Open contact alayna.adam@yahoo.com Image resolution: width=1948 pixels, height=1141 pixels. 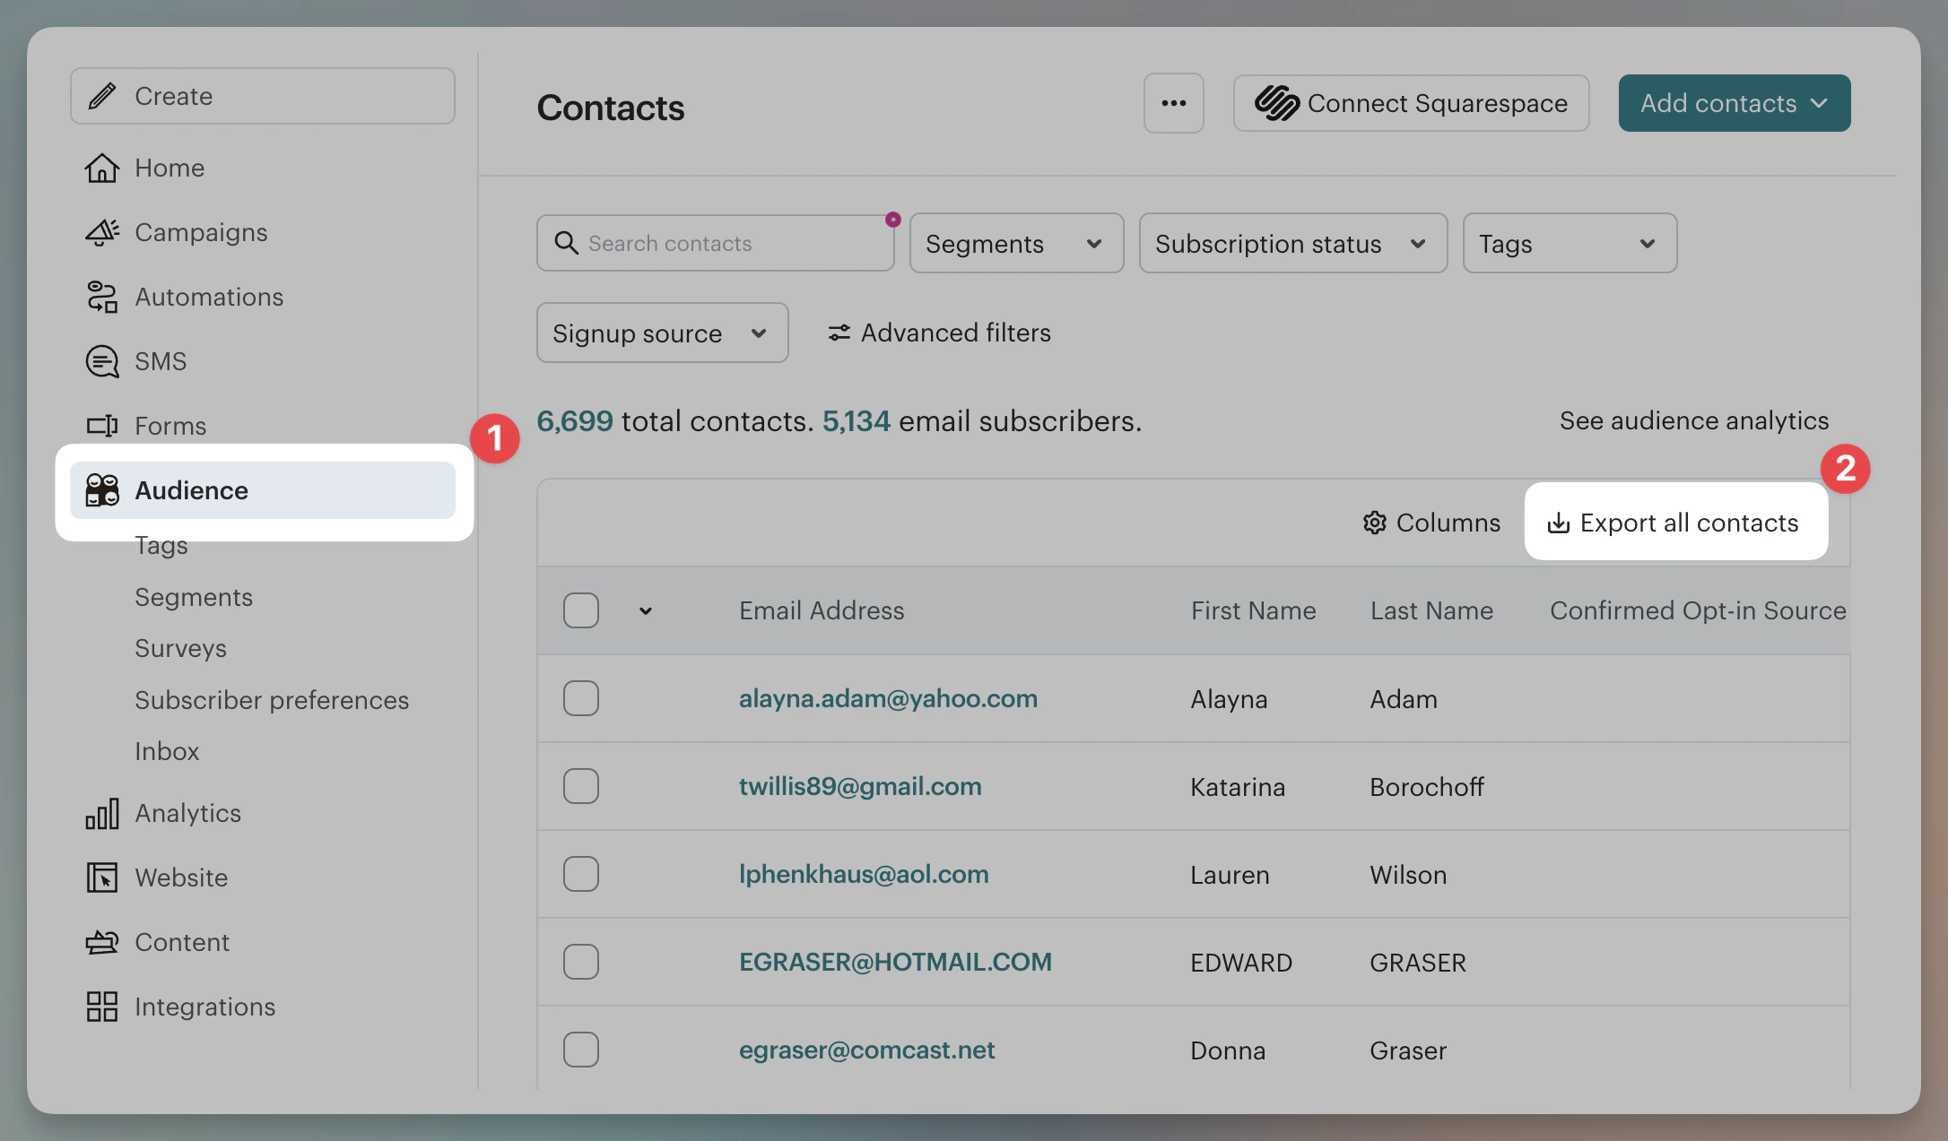click(888, 698)
